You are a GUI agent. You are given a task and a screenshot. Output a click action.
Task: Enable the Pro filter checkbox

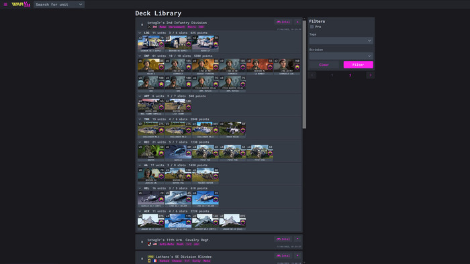point(312,27)
